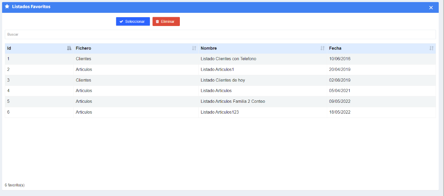Image resolution: width=444 pixels, height=196 pixels.
Task: Click the Seleccionar button
Action: [133, 22]
